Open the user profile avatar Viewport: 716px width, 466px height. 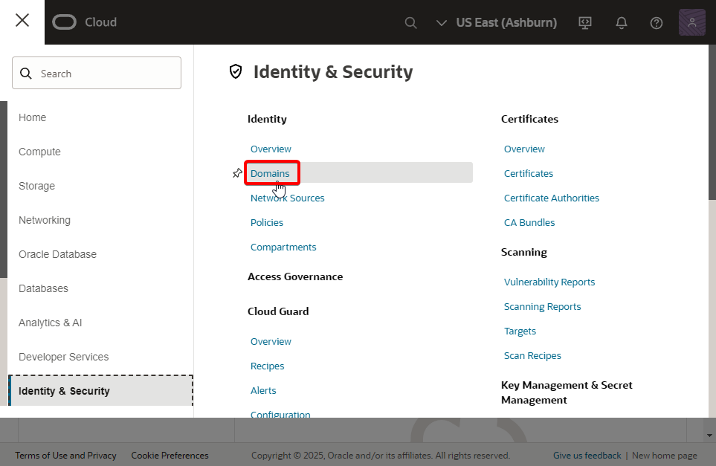691,22
